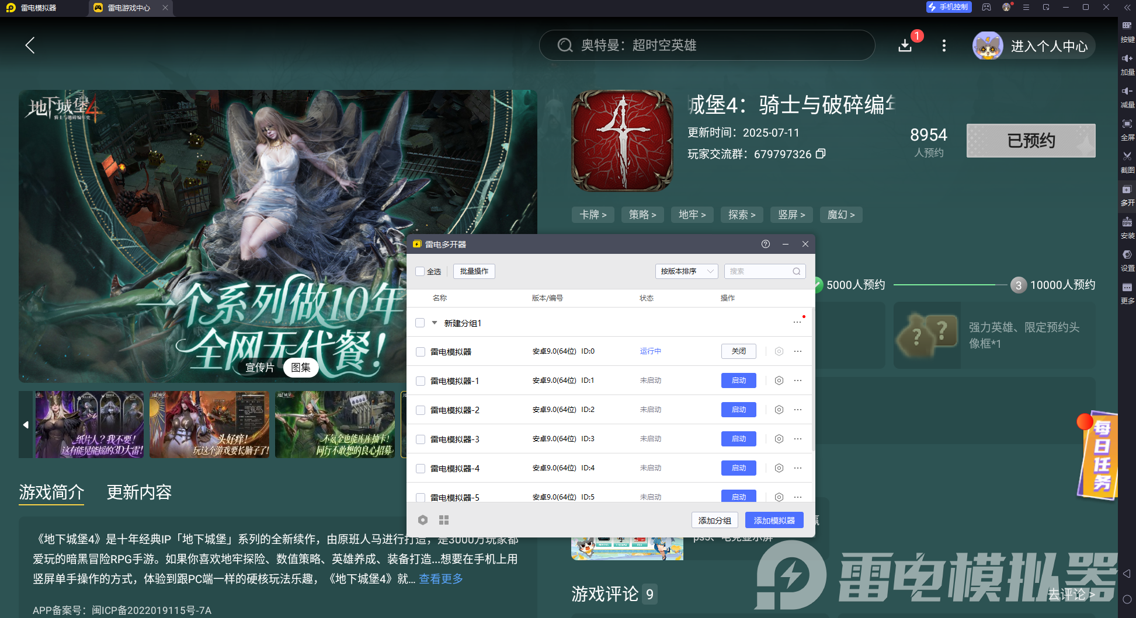Select the 雷电模拟器-2 checkbox
1136x618 pixels.
tap(421, 410)
